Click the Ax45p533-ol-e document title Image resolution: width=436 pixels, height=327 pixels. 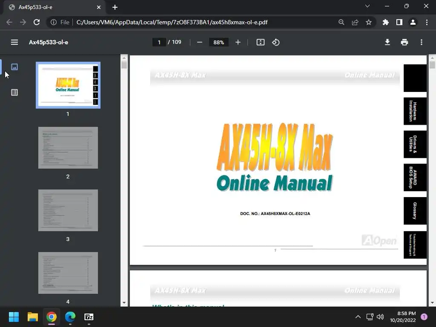point(49,42)
